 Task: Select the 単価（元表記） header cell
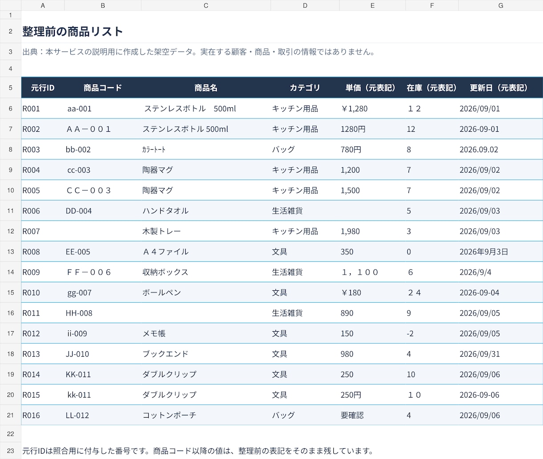pyautogui.click(x=373, y=88)
